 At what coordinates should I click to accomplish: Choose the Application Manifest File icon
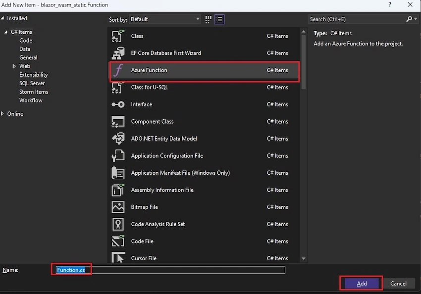[x=118, y=173]
